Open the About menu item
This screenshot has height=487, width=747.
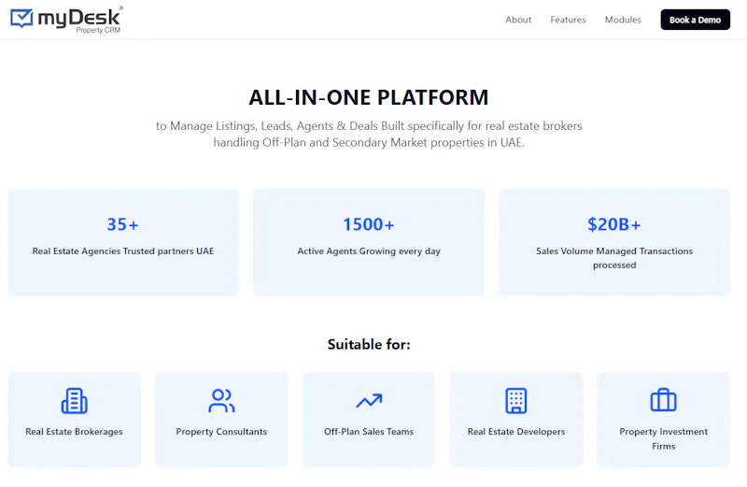coord(518,20)
